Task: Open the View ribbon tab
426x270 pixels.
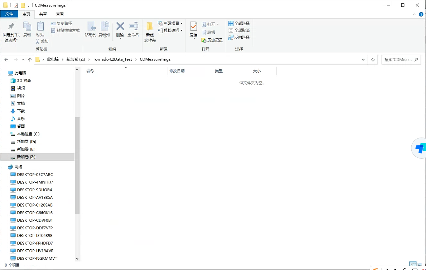Action: pos(60,14)
